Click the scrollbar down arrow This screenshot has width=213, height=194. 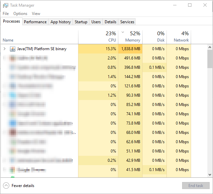tap(210, 175)
